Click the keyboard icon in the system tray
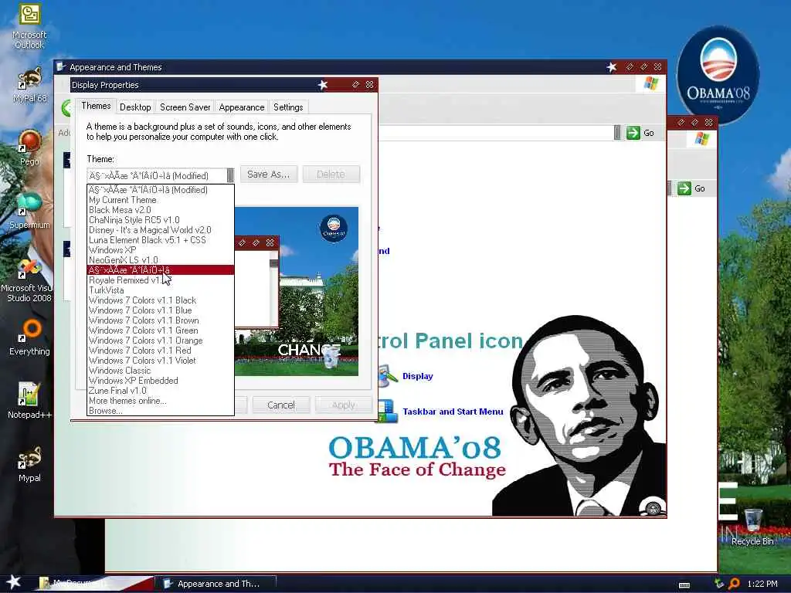 (684, 585)
